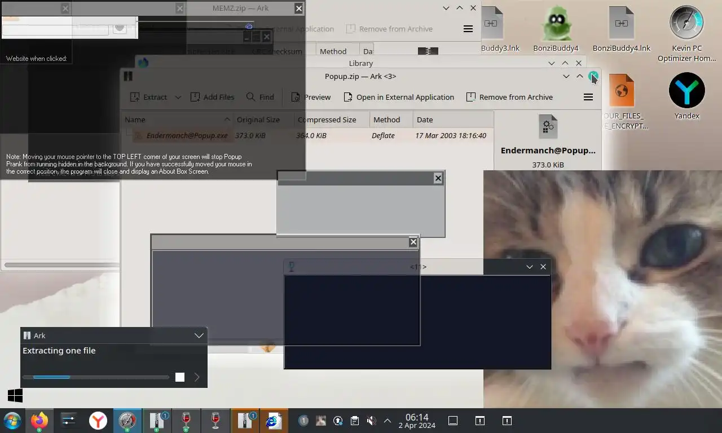Image resolution: width=722 pixels, height=433 pixels.
Task: Switch to the first Wine glass taskbar entry
Action: coord(186,421)
